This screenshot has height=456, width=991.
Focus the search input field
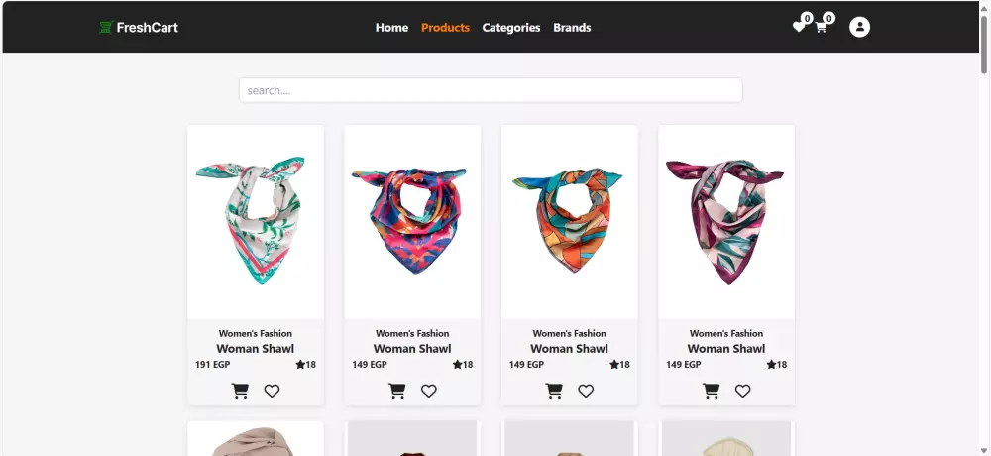pyautogui.click(x=491, y=90)
